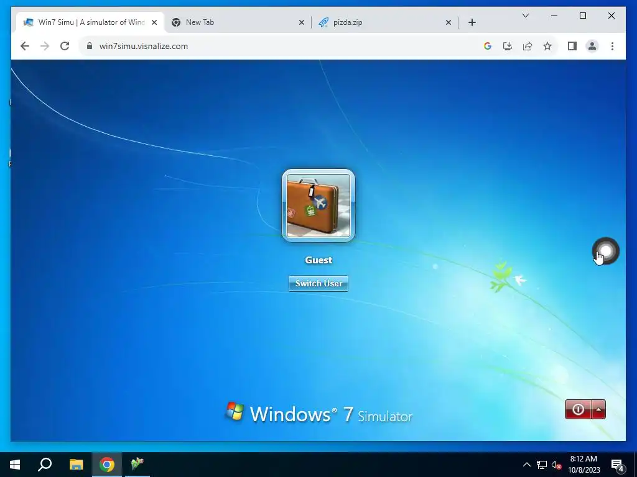Open the tab search dropdown chevron

526,16
